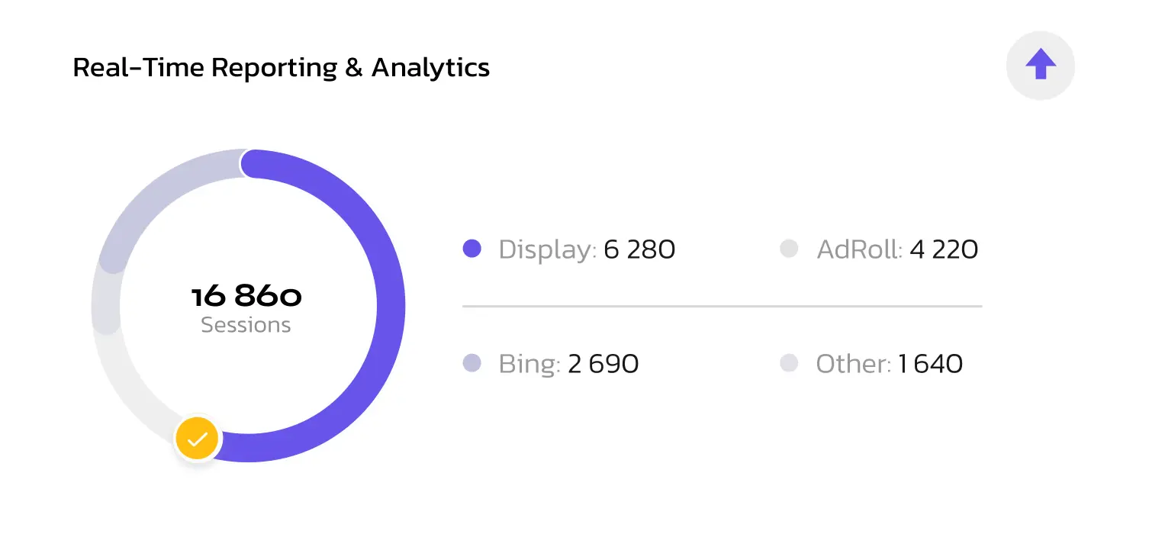Click the yellow checkmark badge on donut
The image size is (1149, 534).
pos(198,439)
